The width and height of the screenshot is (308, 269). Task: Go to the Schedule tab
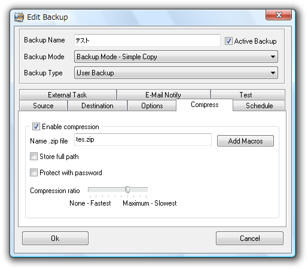pos(259,106)
